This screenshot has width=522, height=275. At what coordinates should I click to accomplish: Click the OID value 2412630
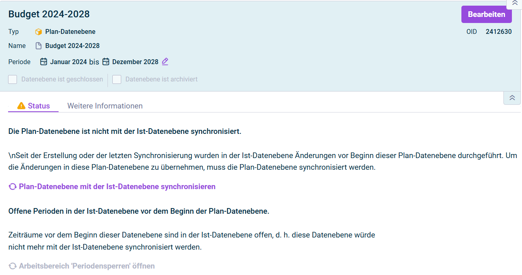[x=499, y=32]
